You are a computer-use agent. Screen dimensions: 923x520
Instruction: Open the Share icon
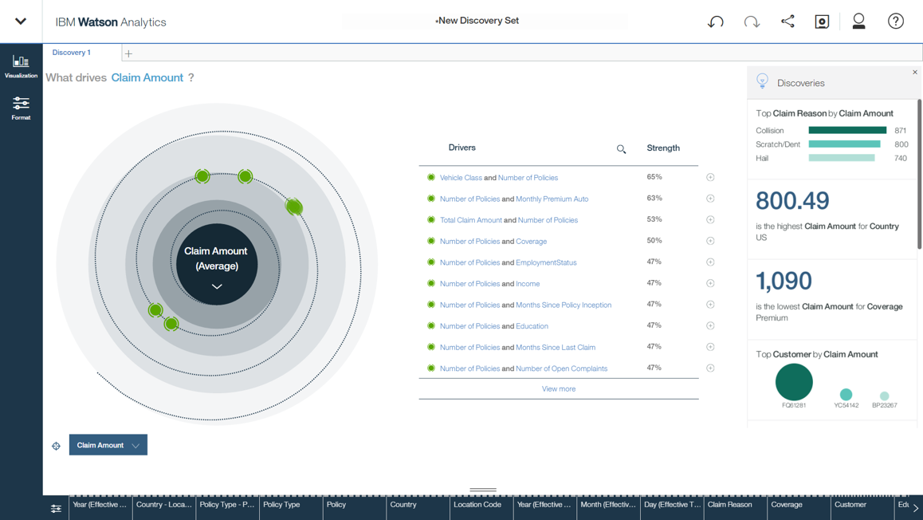[x=787, y=22]
